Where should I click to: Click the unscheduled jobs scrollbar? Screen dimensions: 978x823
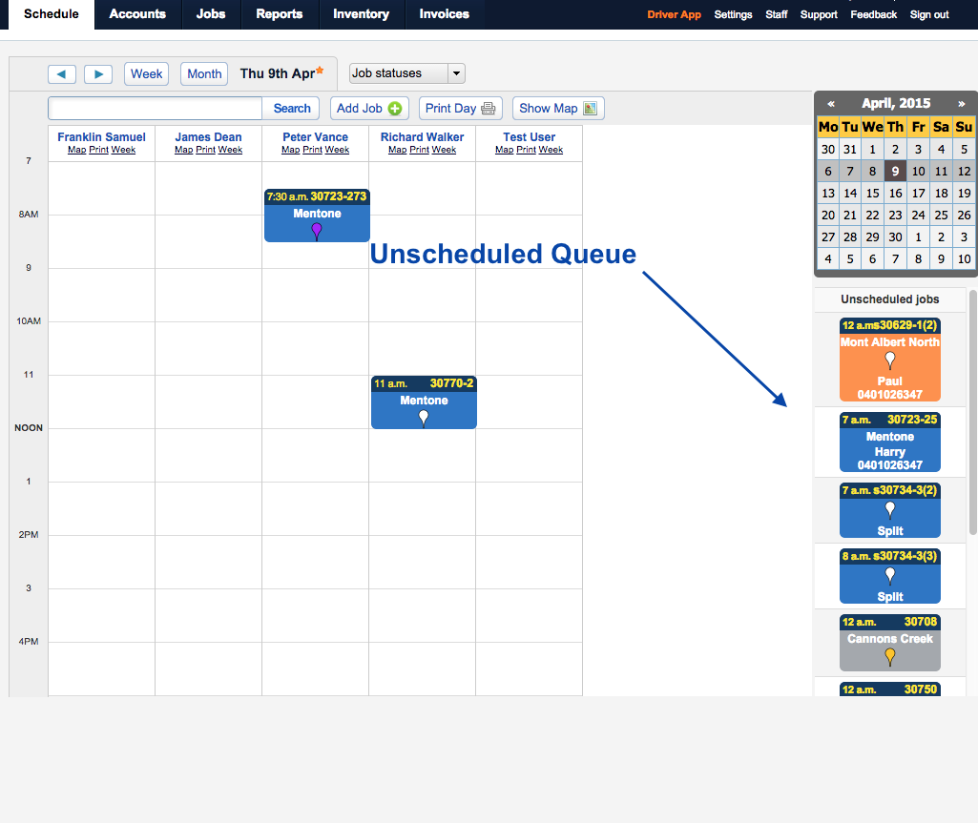(972, 412)
